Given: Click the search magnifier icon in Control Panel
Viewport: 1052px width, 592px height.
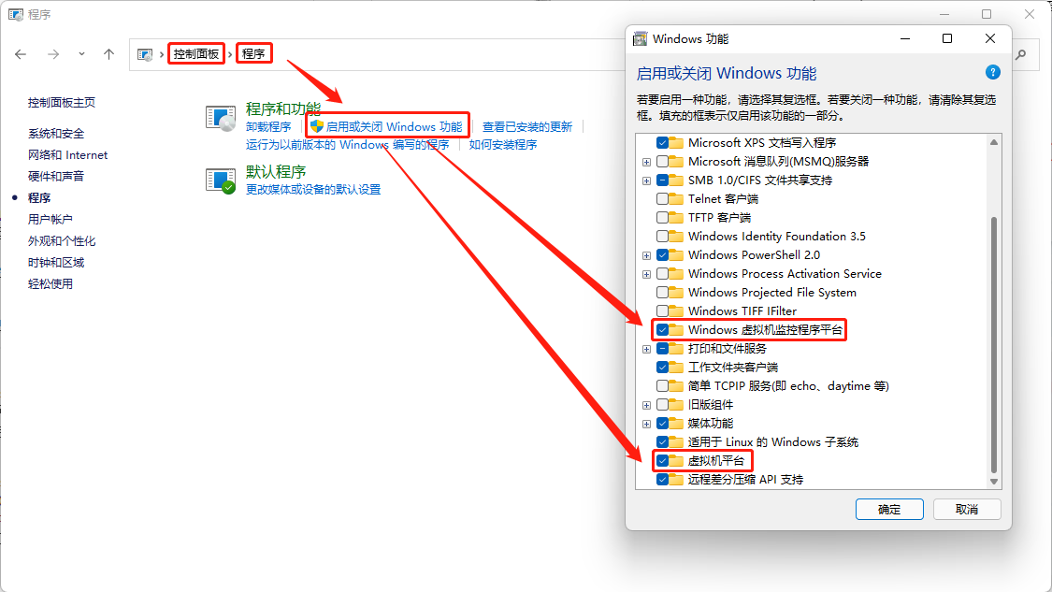Looking at the screenshot, I should tap(1020, 54).
